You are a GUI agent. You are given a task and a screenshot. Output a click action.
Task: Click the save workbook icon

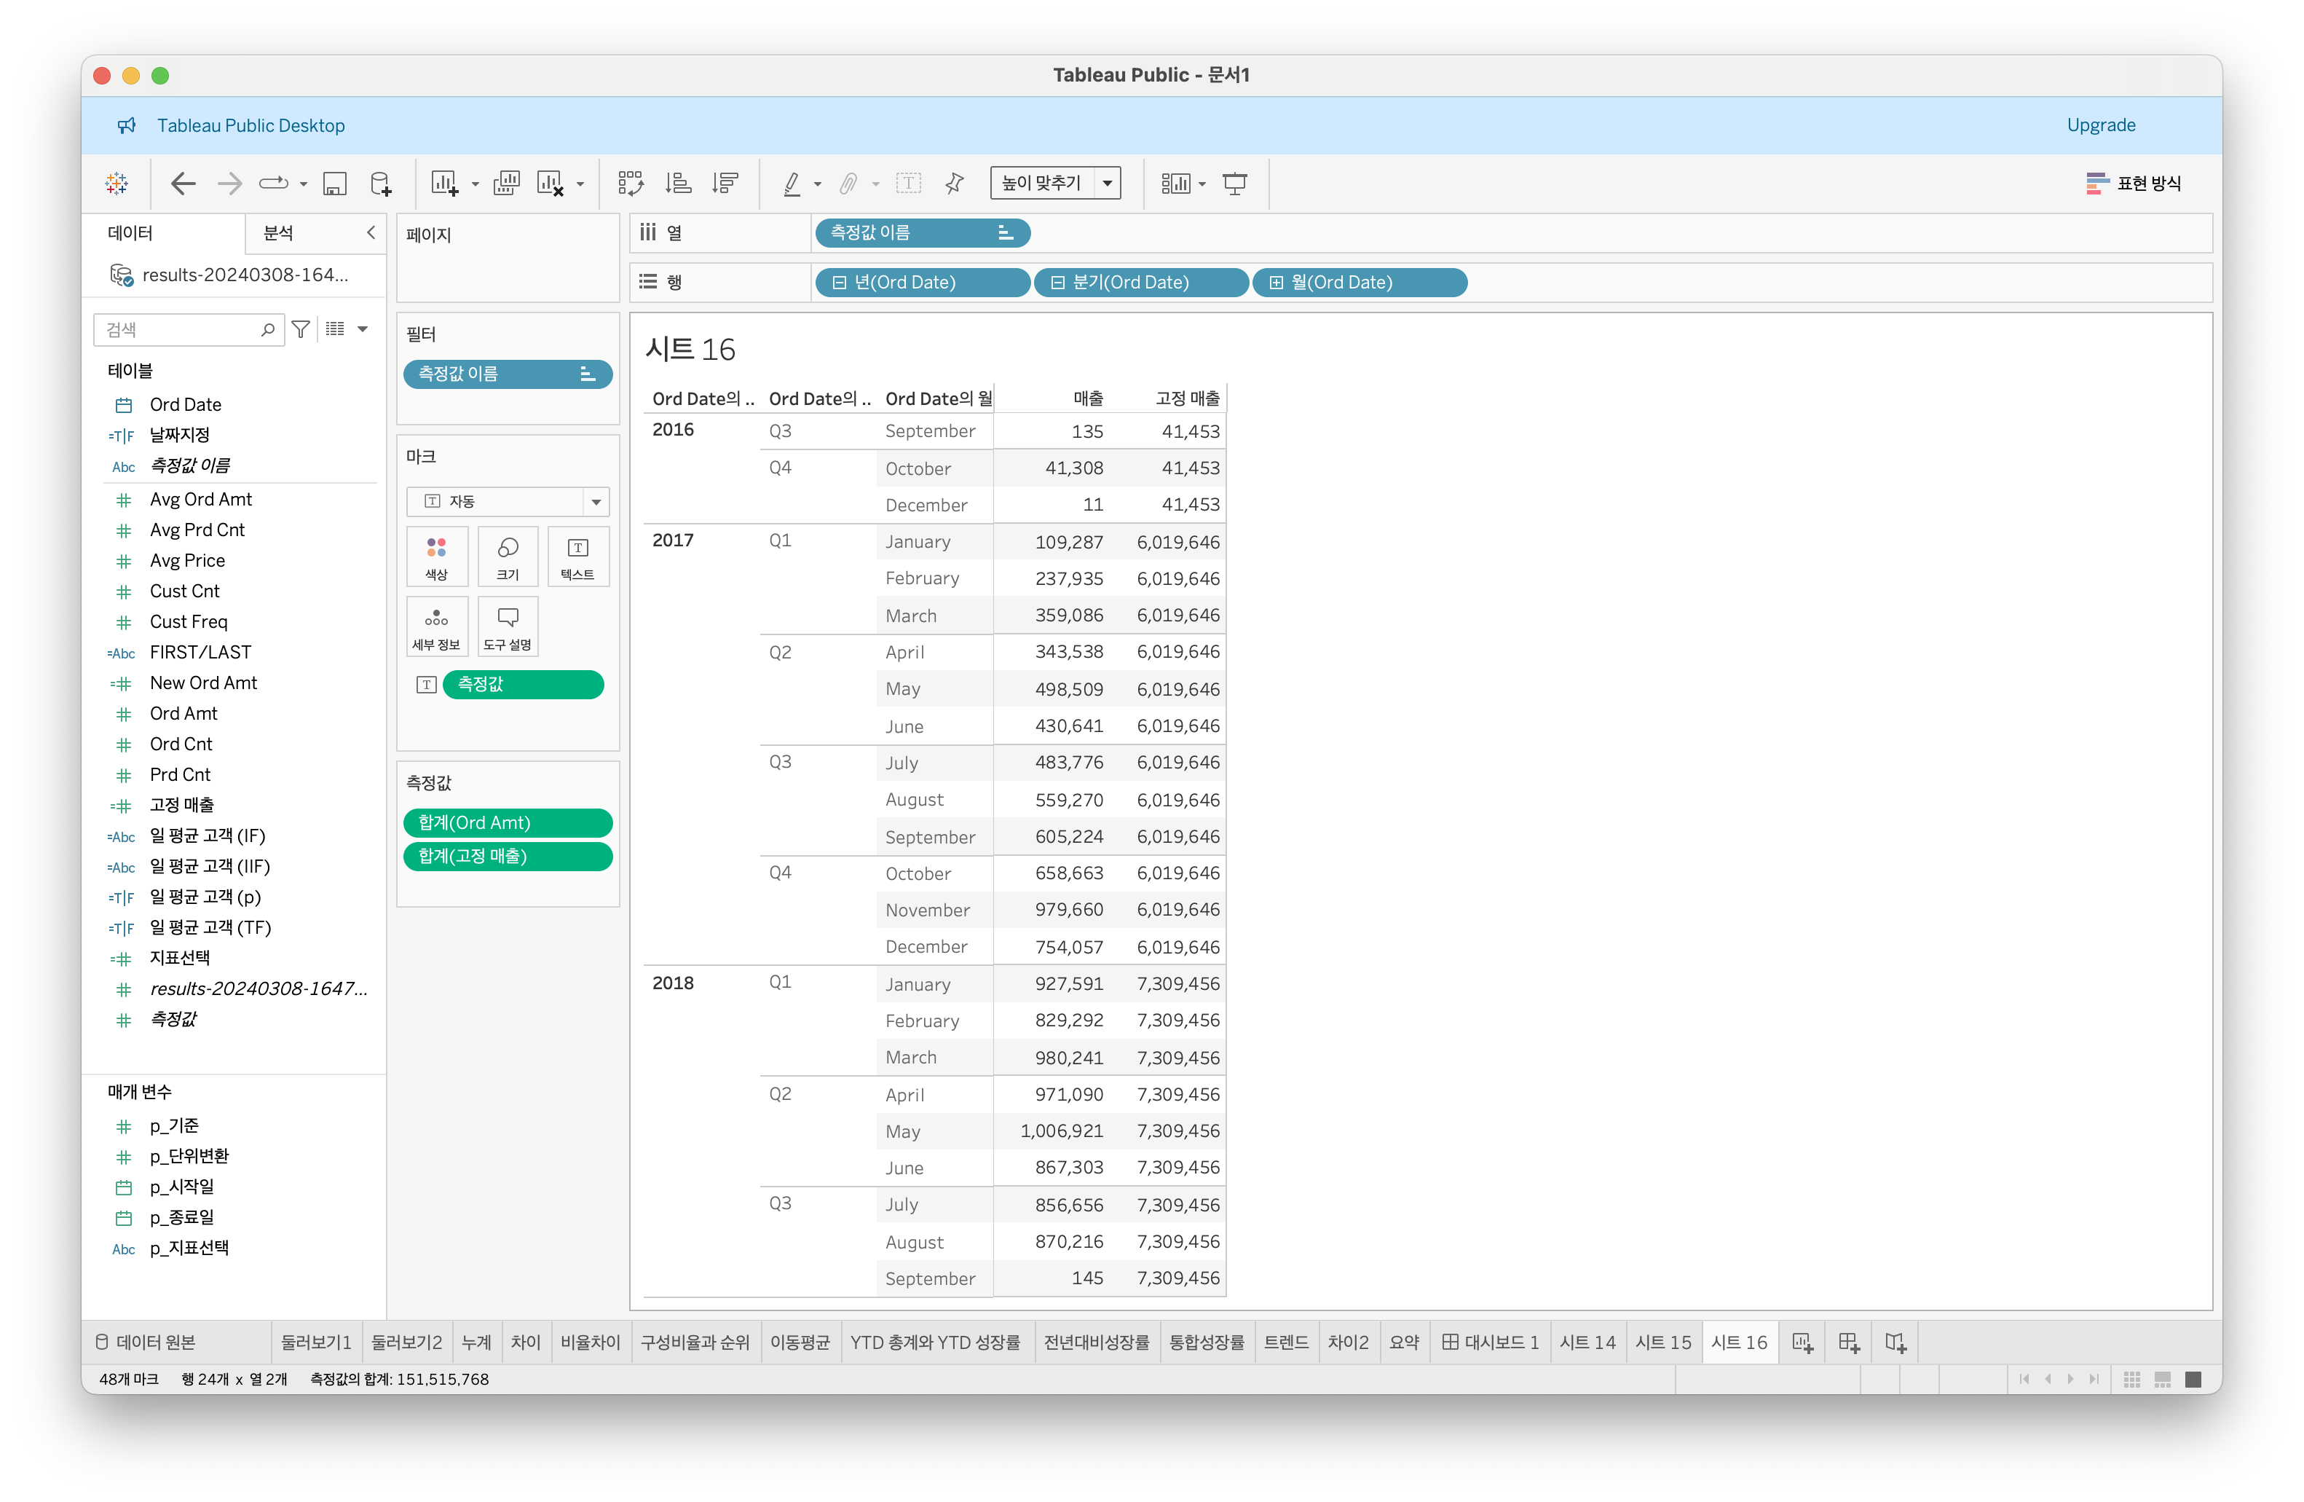[x=335, y=183]
